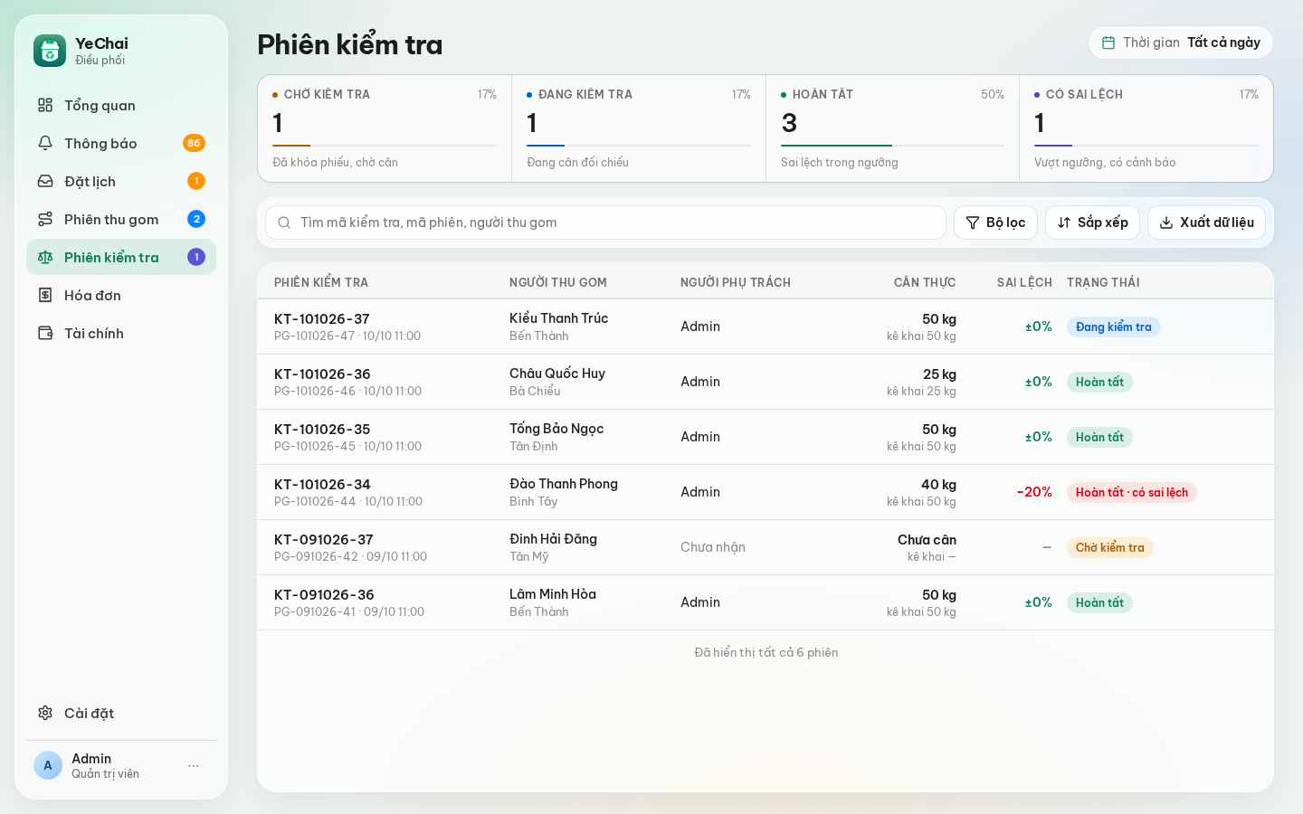
Task: Sort by Sai lệch column header
Action: [1024, 282]
